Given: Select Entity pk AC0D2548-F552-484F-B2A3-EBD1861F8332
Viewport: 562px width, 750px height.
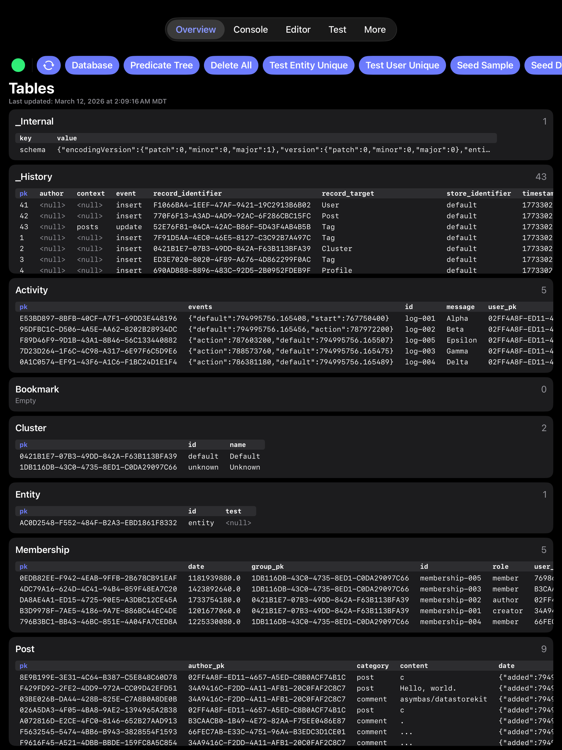Looking at the screenshot, I should 98,523.
